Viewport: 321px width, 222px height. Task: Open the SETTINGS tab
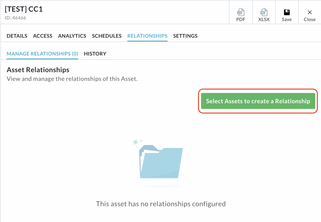pyautogui.click(x=185, y=36)
